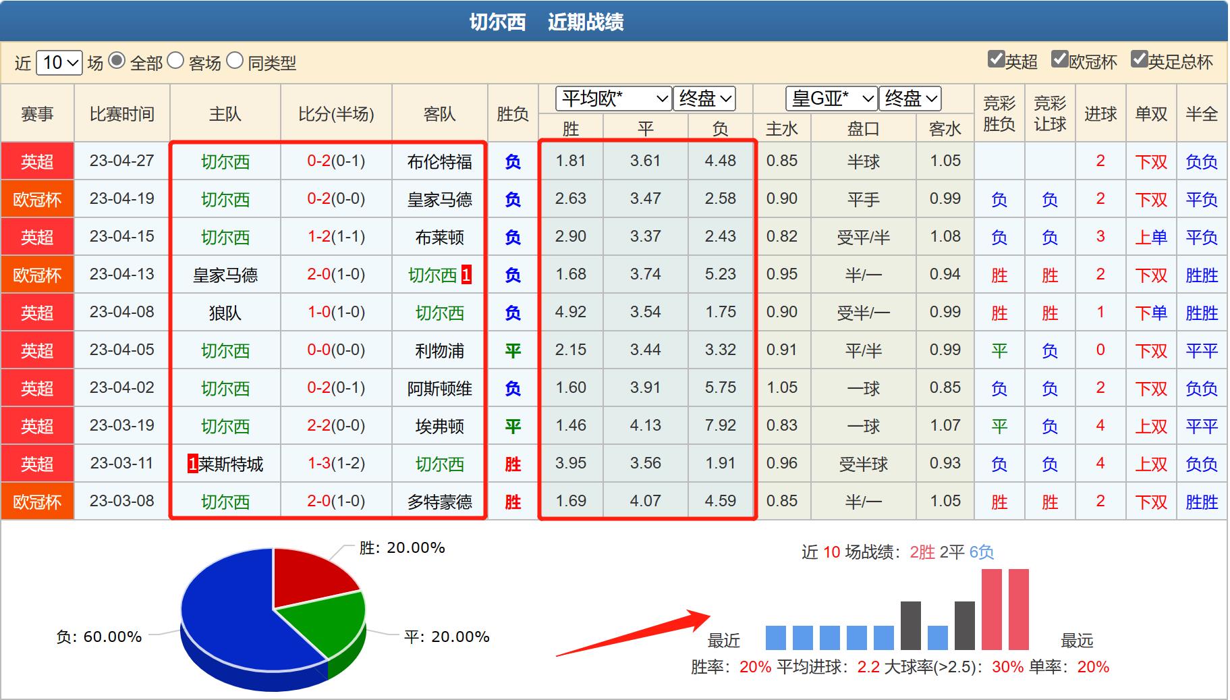Open the 布伦特福 away team link
Image resolution: width=1230 pixels, height=700 pixels.
pyautogui.click(x=439, y=161)
